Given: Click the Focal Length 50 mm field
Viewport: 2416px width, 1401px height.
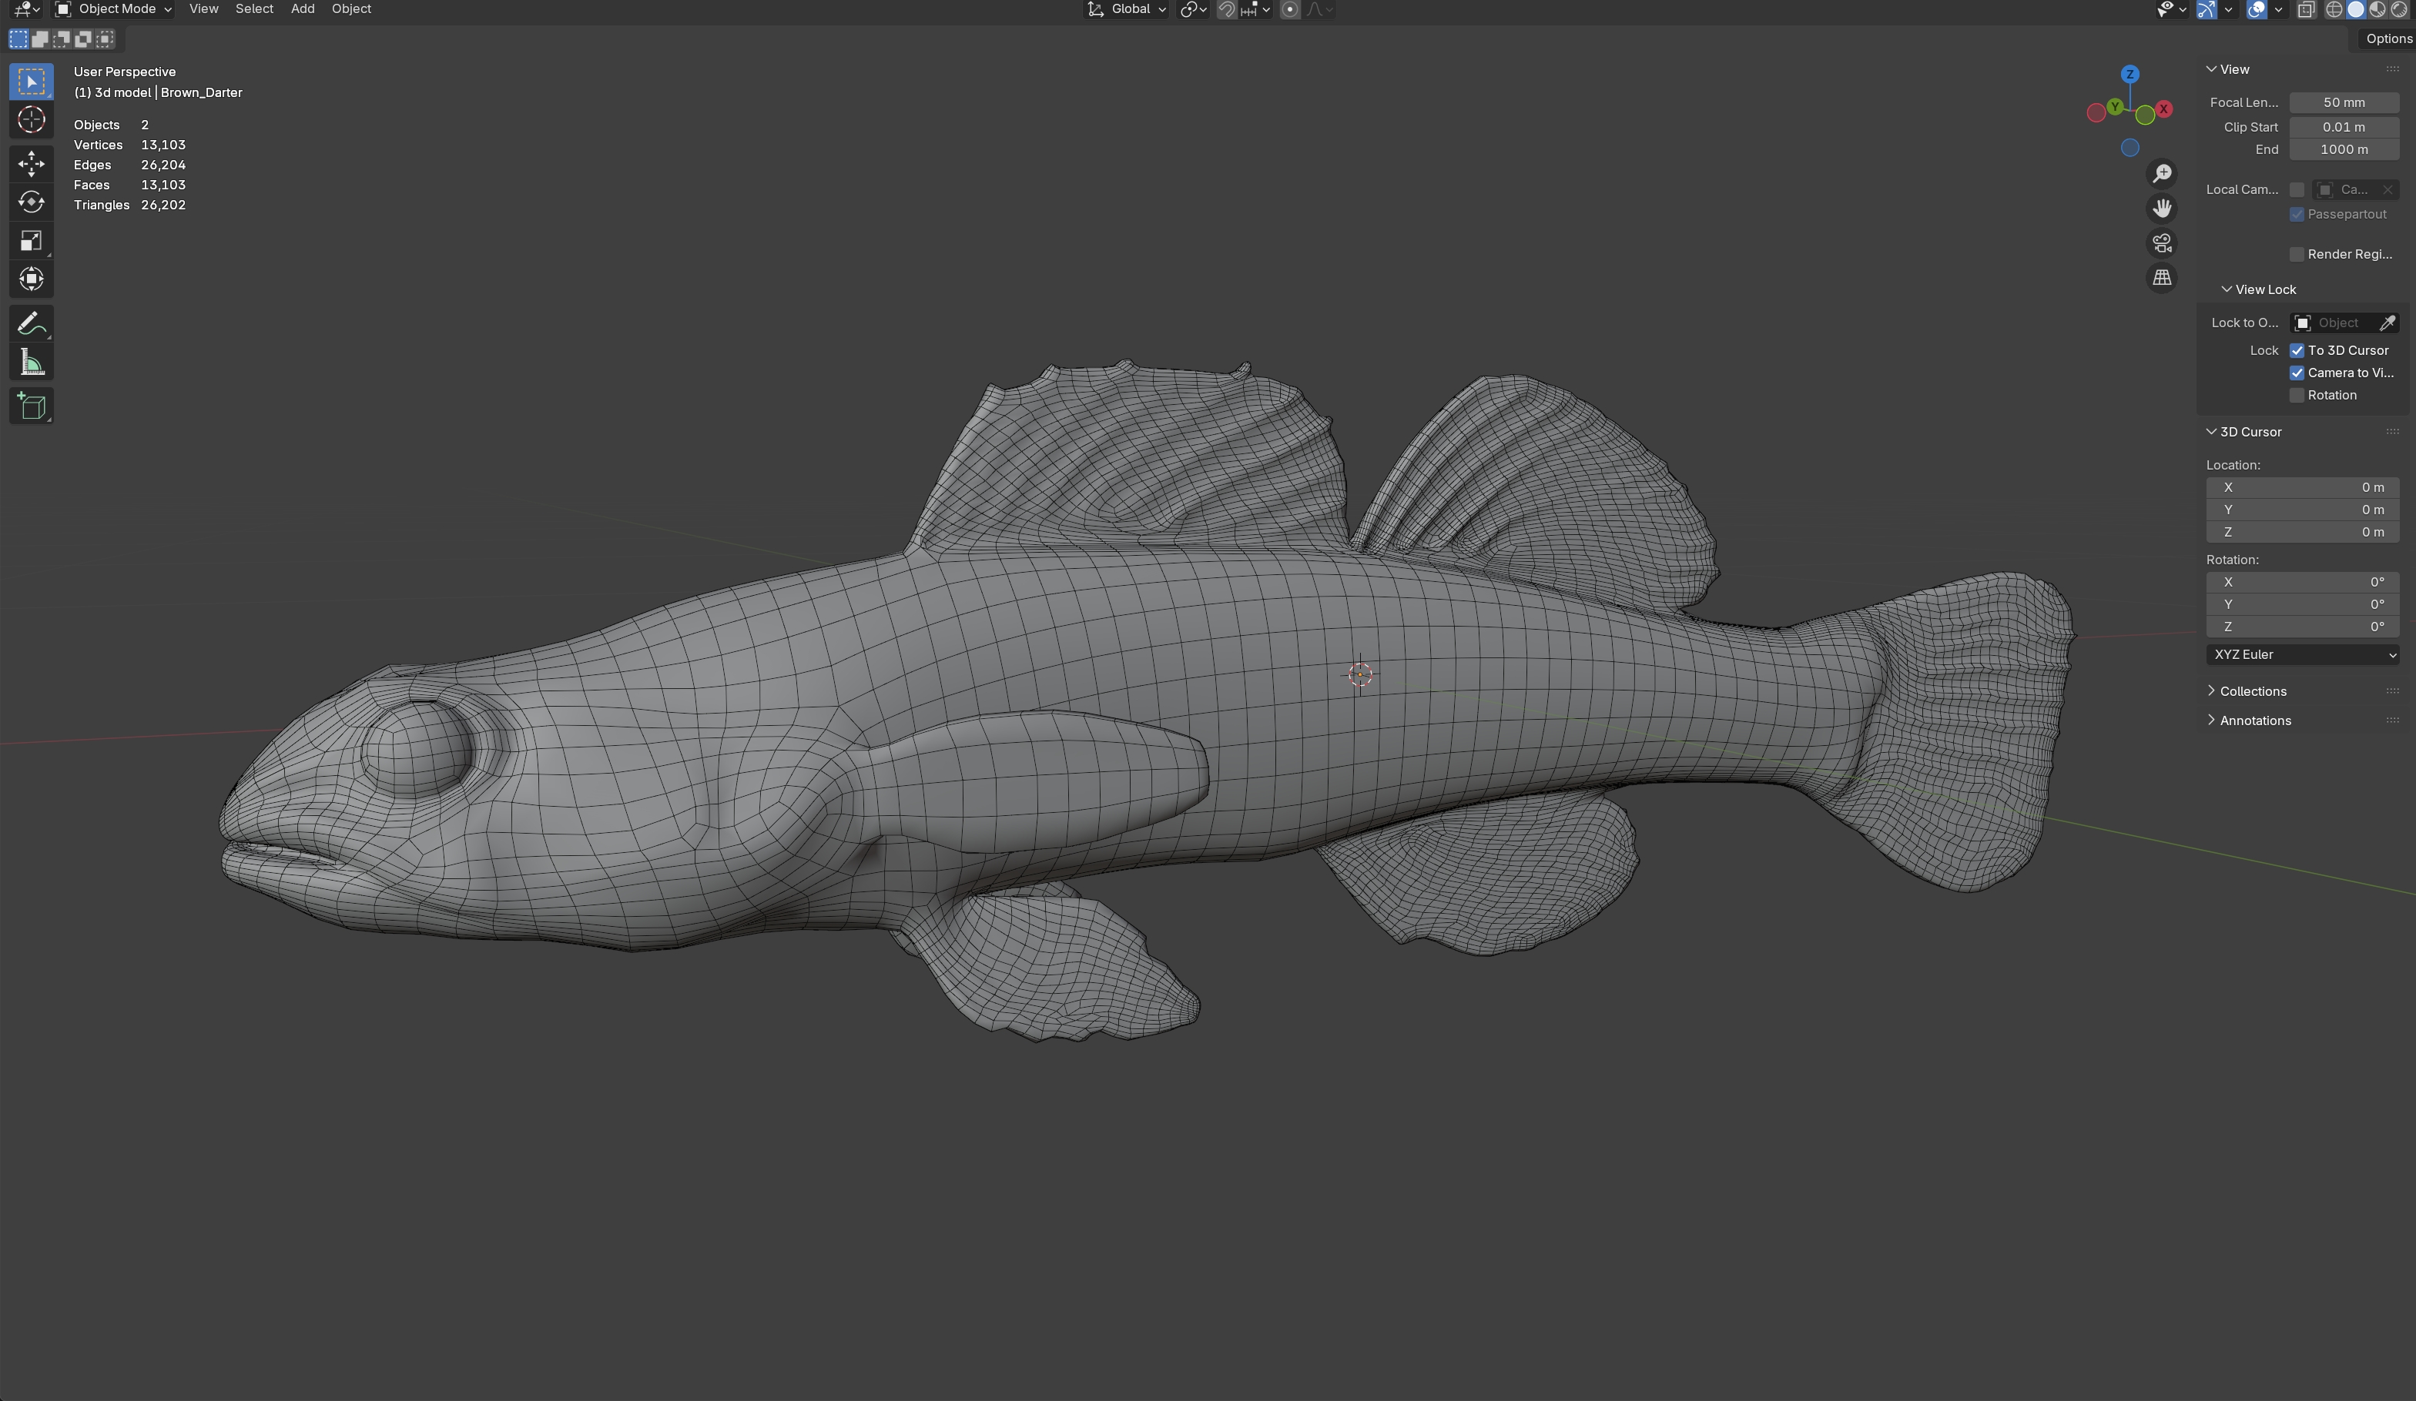Looking at the screenshot, I should point(2343,102).
